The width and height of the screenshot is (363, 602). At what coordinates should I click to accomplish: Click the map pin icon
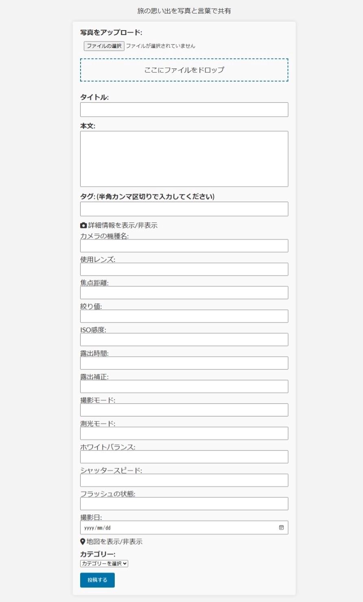83,542
